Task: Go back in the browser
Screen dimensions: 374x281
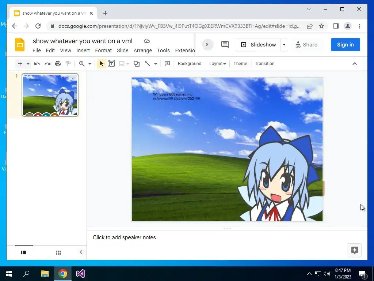Action: pyautogui.click(x=15, y=26)
